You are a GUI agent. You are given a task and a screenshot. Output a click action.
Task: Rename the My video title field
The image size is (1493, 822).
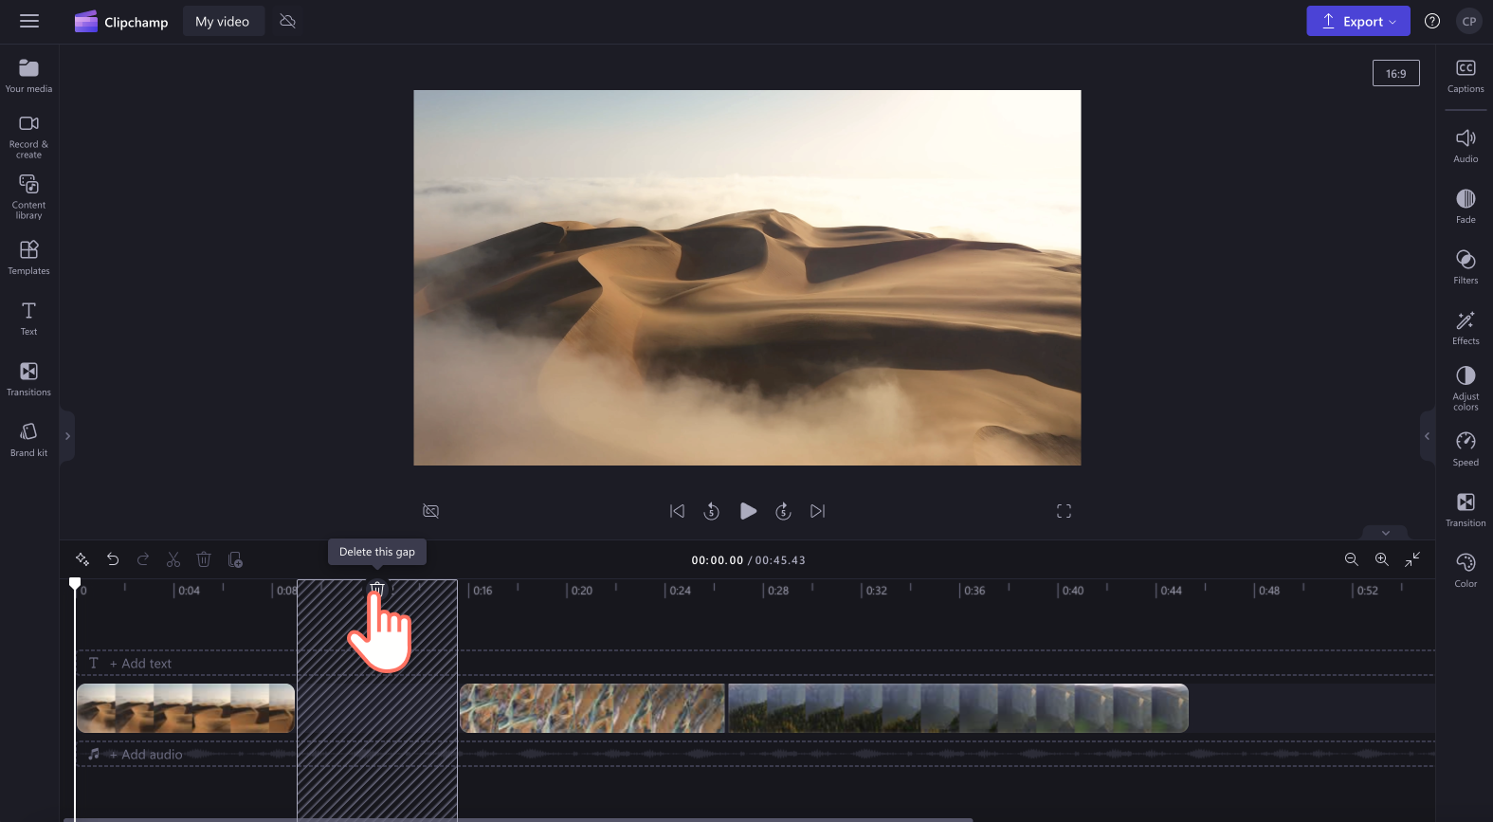(x=223, y=21)
